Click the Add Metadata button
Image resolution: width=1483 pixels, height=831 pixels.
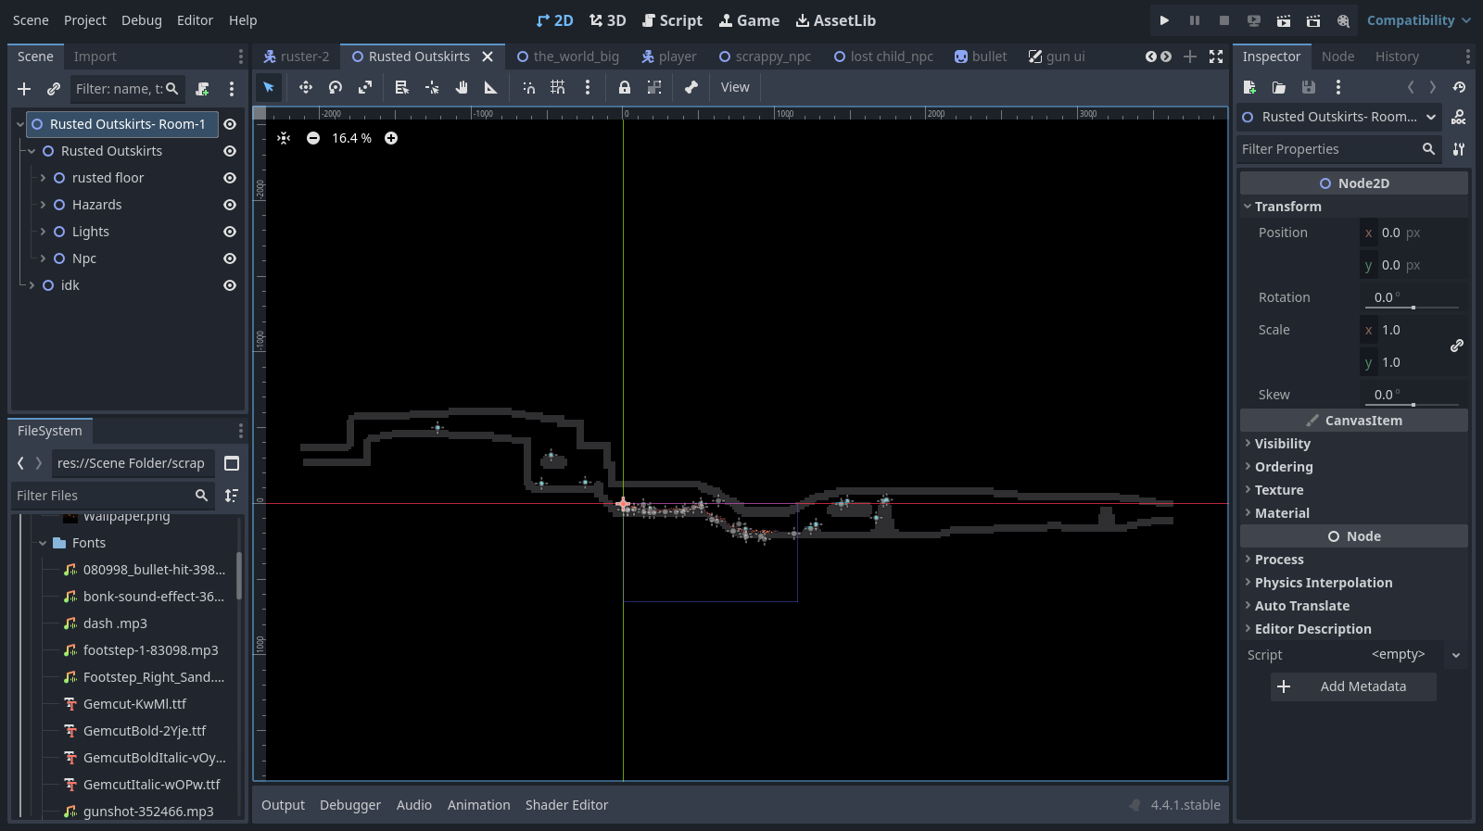(1353, 686)
